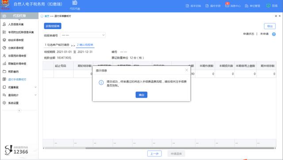Click the 2021-01-01 start date
The image size is (283, 160).
point(64,52)
